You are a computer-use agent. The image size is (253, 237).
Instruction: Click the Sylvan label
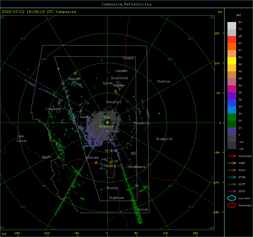108,83
